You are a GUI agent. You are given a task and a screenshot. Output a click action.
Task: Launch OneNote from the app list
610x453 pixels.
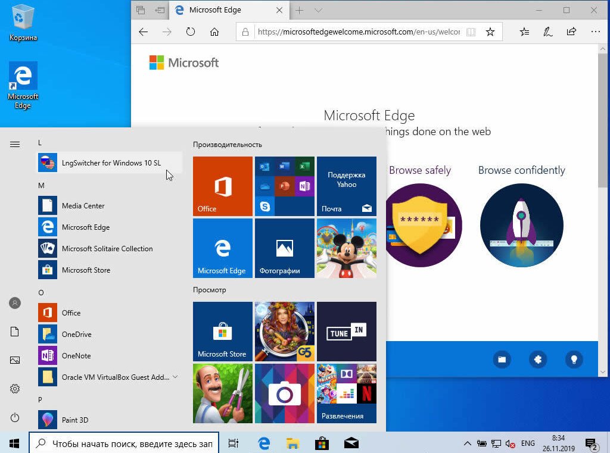point(110,355)
